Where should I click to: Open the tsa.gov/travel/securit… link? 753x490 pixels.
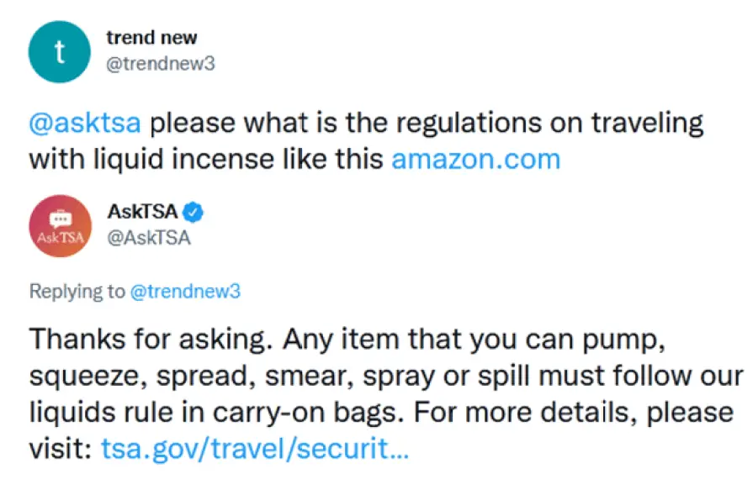255,449
